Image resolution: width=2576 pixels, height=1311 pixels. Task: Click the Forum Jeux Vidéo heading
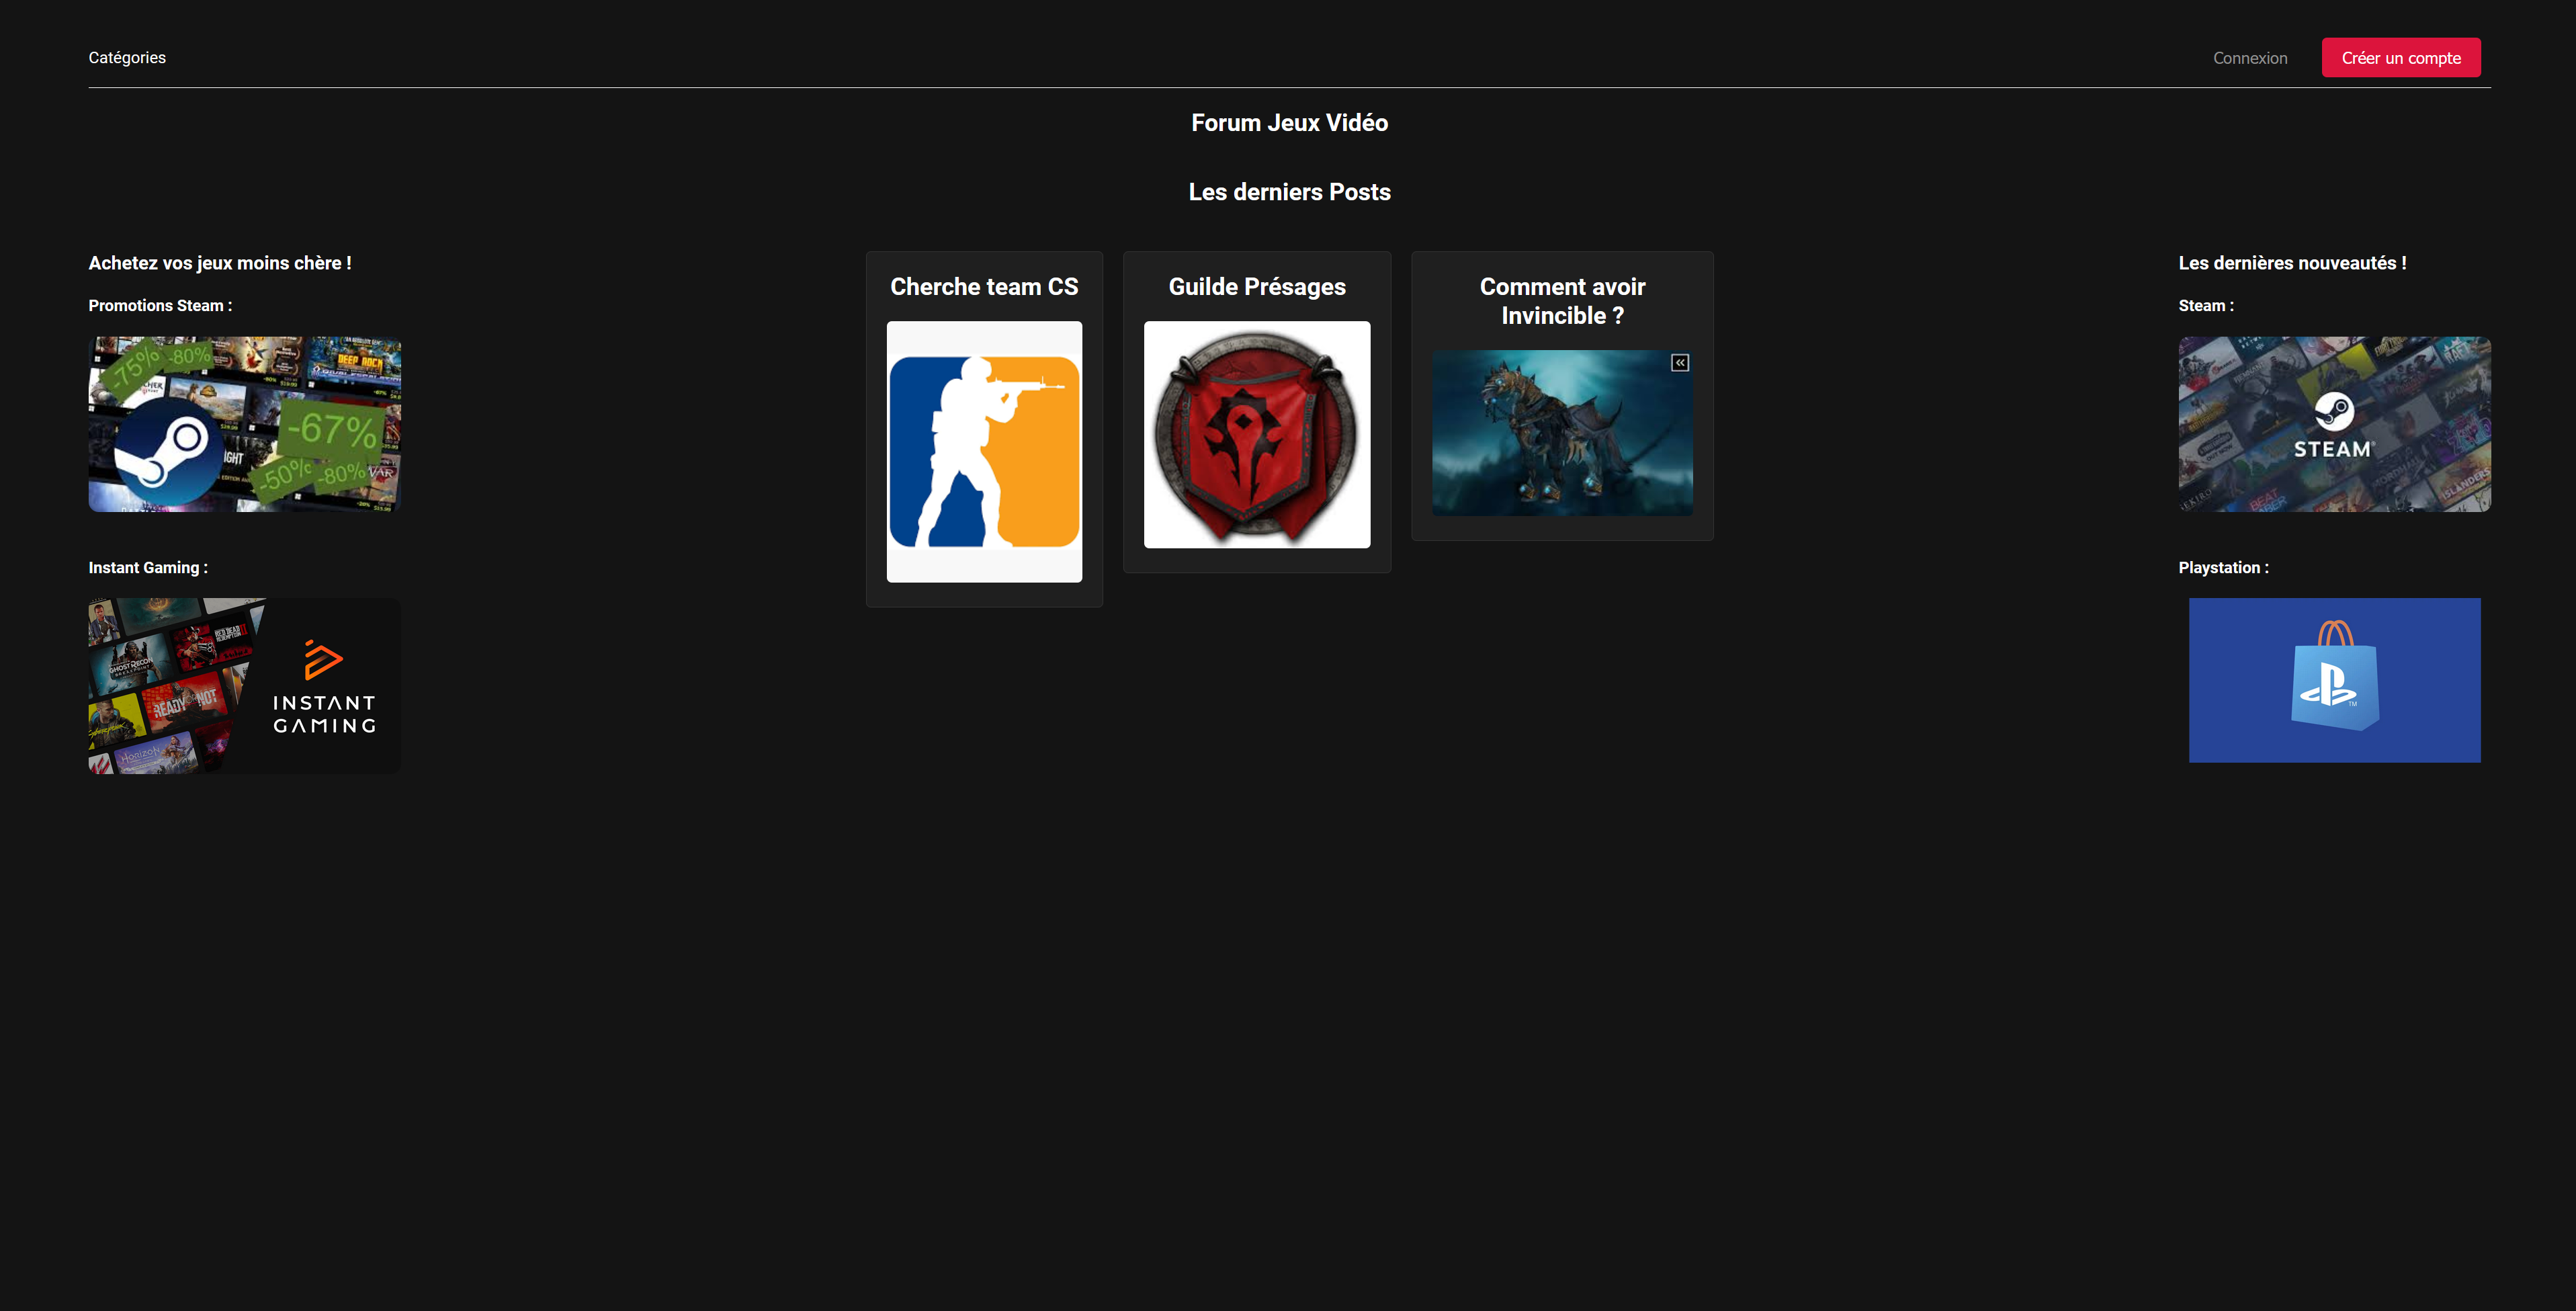(x=1288, y=123)
